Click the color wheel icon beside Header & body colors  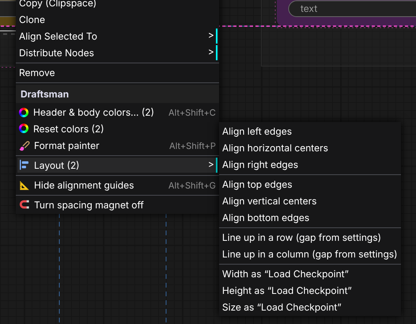click(x=24, y=112)
